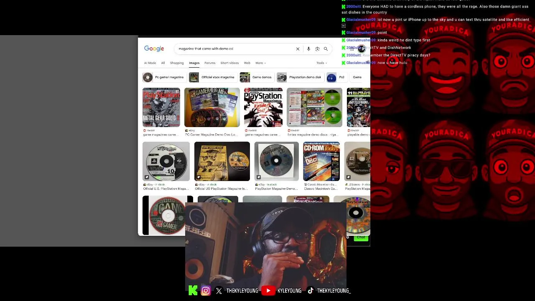Click the green Kick logo in overlay

click(193, 290)
